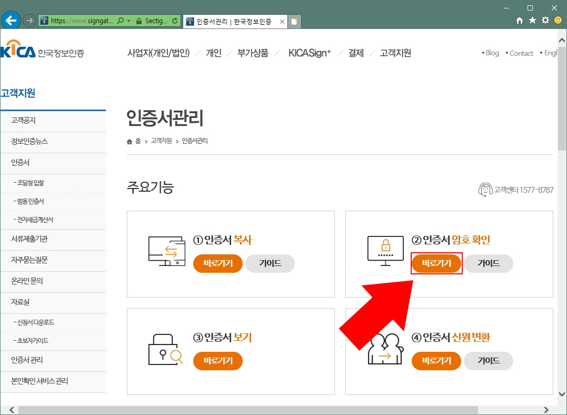Visit the Blog link in the header
567x415 pixels.
[x=491, y=53]
